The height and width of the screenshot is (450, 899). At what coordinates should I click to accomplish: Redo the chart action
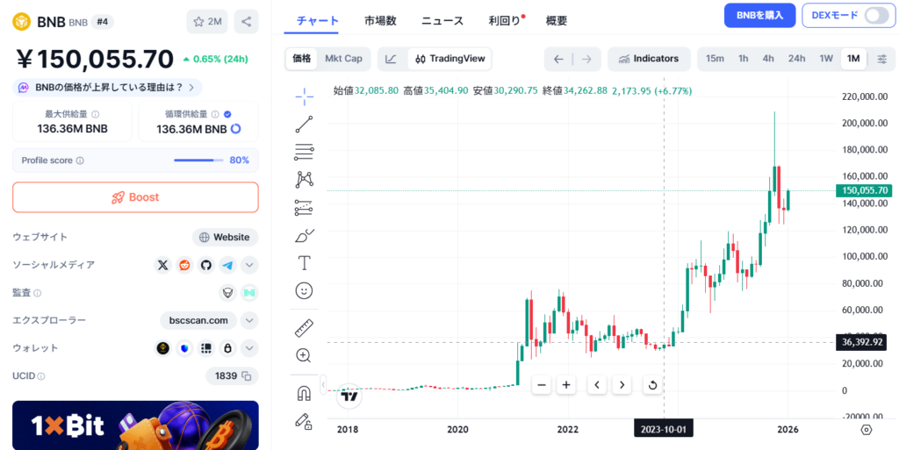coord(586,59)
